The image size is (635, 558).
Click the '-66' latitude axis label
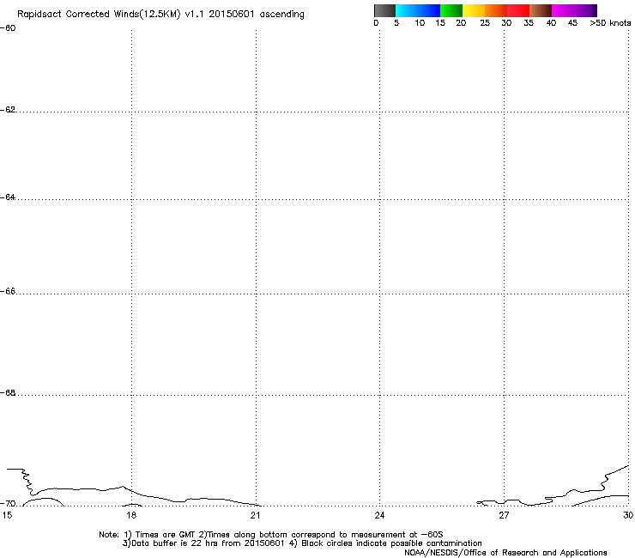point(8,292)
